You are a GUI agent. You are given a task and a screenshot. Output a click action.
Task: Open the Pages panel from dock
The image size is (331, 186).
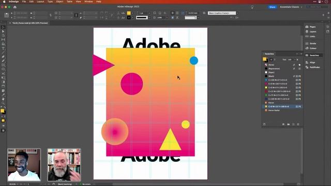pos(310,27)
